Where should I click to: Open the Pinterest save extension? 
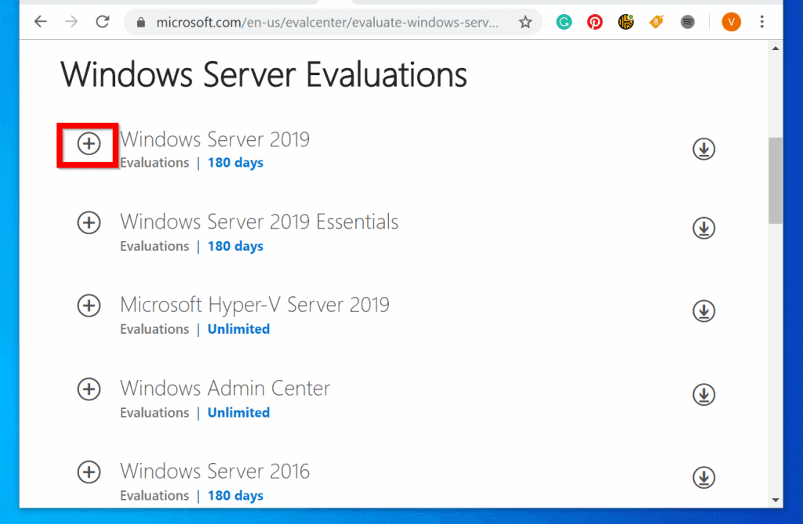pyautogui.click(x=594, y=22)
